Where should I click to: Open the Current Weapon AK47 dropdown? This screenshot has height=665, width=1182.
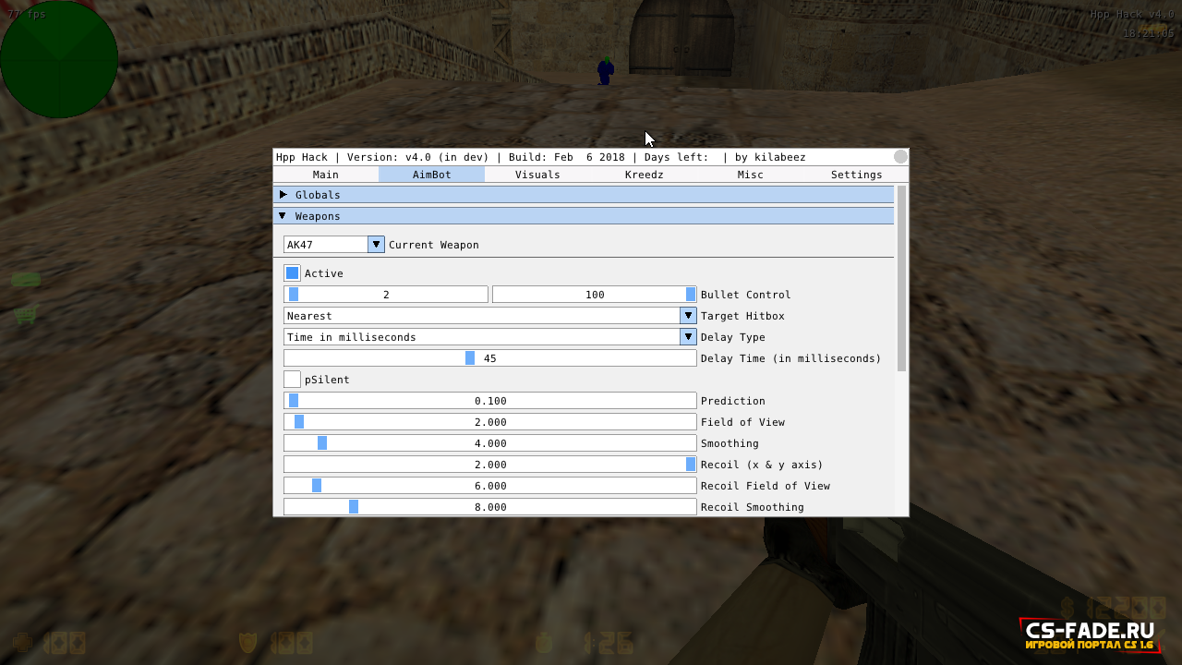(333, 245)
